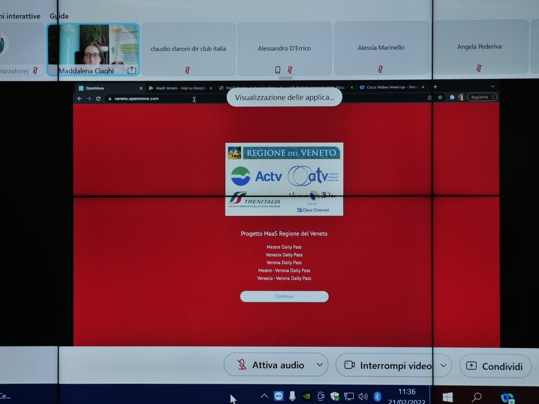The image size is (539, 404).
Task: Select Maddalena Ciaghi video thumbnail
Action: [x=93, y=49]
